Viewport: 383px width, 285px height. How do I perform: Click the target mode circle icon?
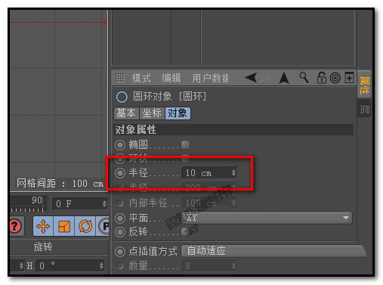pyautogui.click(x=335, y=78)
